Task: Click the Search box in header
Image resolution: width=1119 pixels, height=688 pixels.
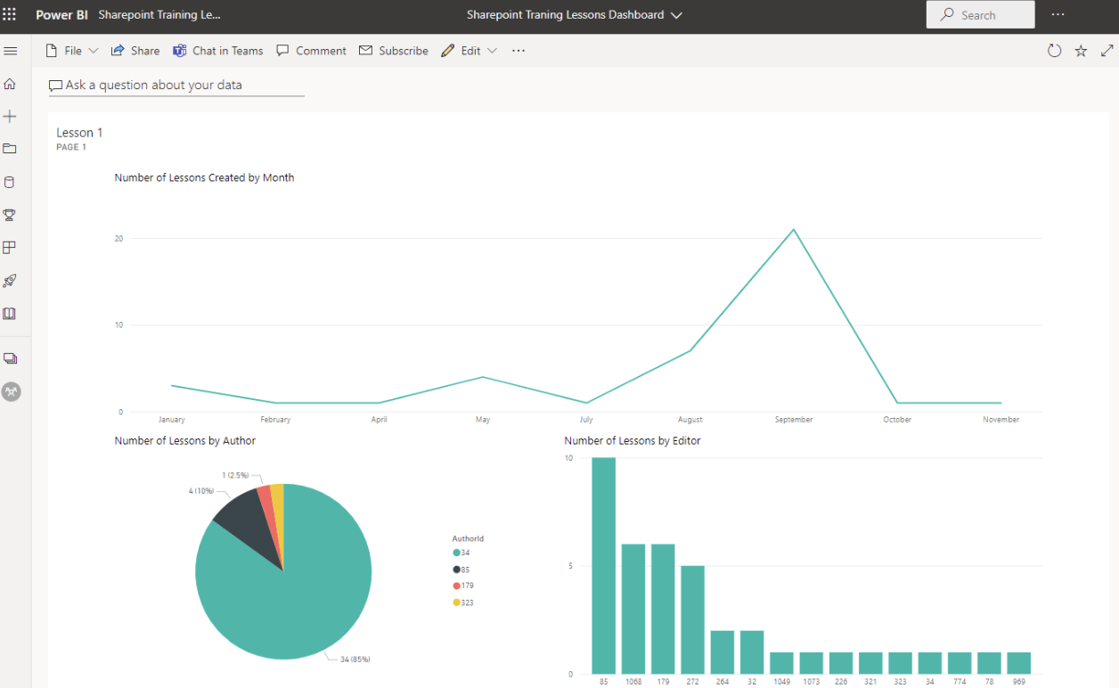Action: (x=981, y=15)
